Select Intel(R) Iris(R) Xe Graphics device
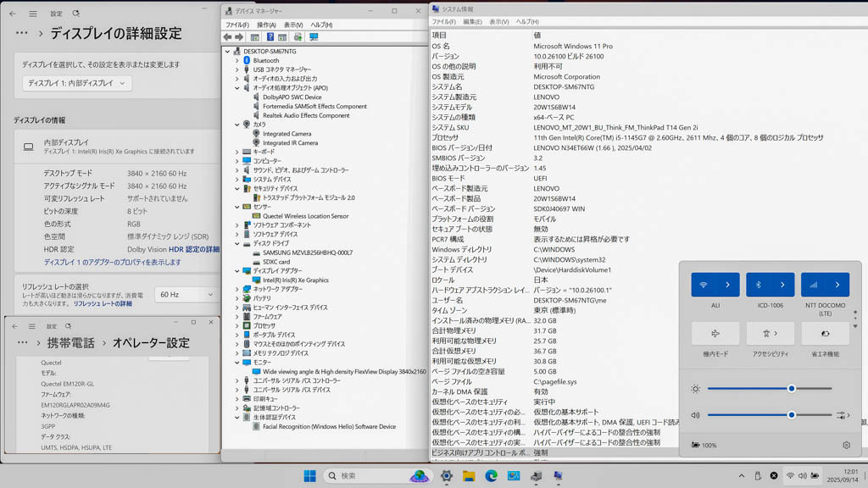Image resolution: width=868 pixels, height=488 pixels. 296,280
